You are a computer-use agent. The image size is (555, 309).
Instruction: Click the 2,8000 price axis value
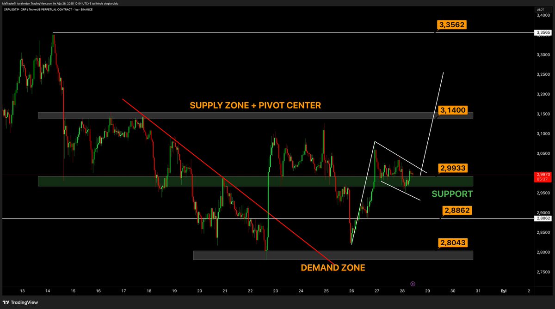coord(543,252)
